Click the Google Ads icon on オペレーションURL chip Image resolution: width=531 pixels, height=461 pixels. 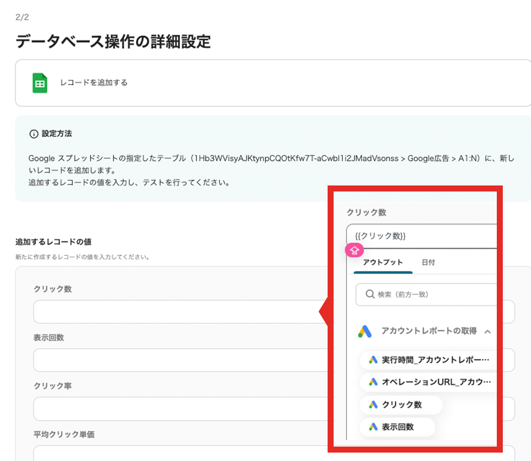pyautogui.click(x=373, y=382)
